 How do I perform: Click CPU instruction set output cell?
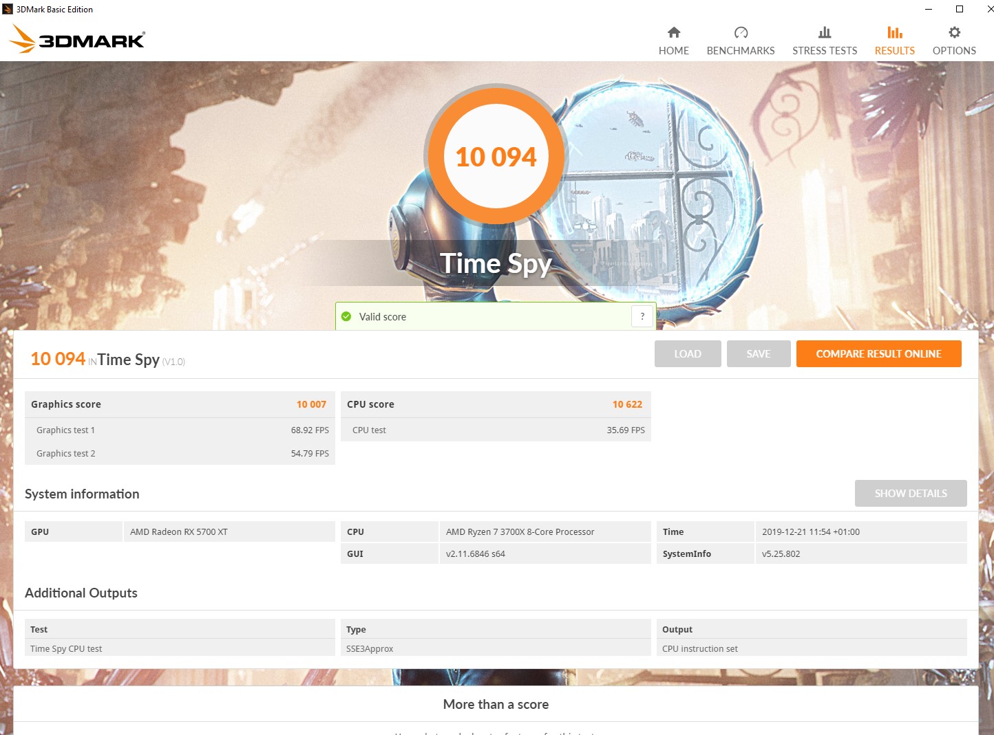pos(812,648)
